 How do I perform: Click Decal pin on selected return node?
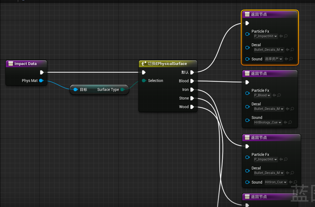click(248, 47)
